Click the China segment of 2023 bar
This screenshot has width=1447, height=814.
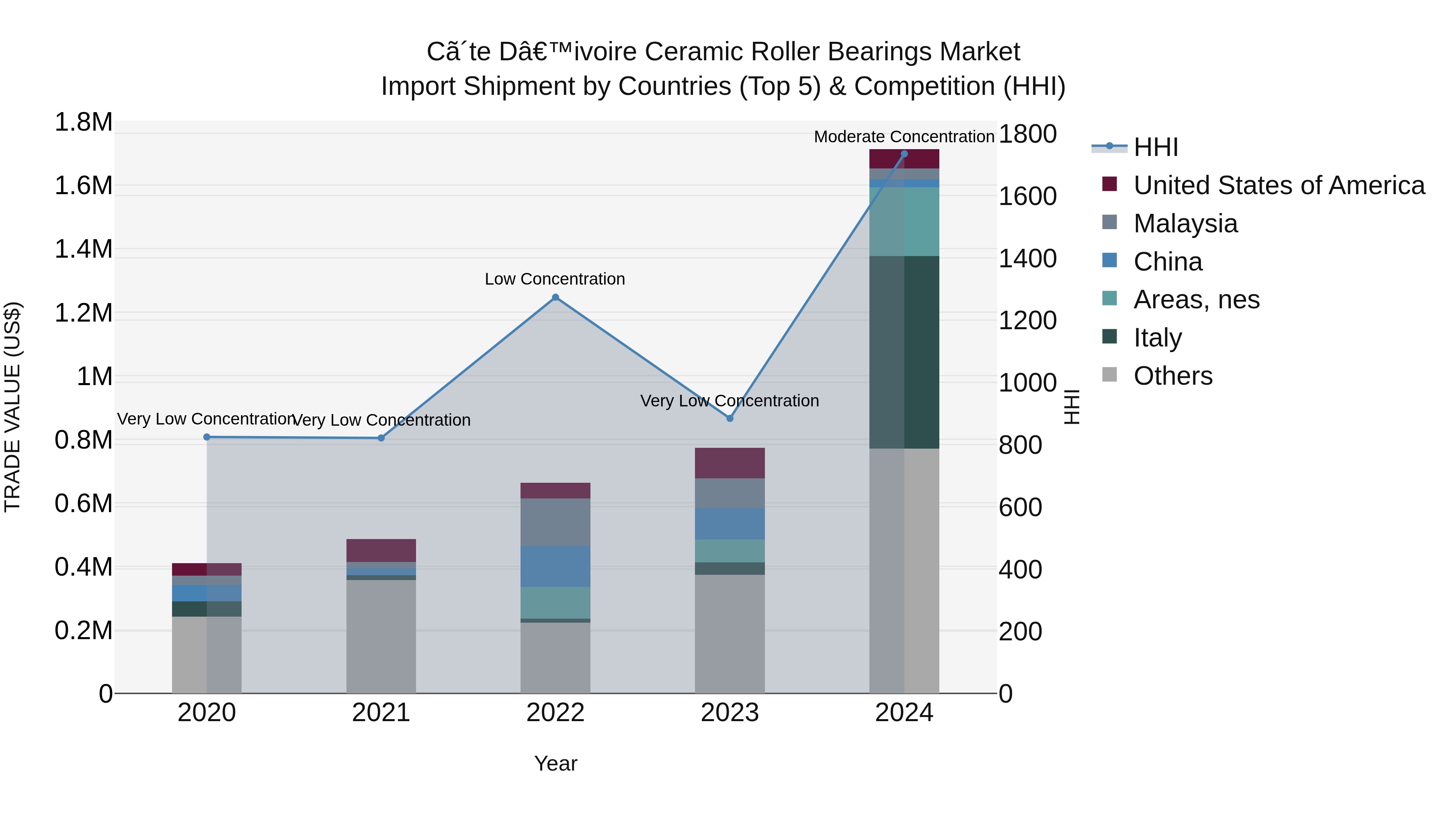730,524
